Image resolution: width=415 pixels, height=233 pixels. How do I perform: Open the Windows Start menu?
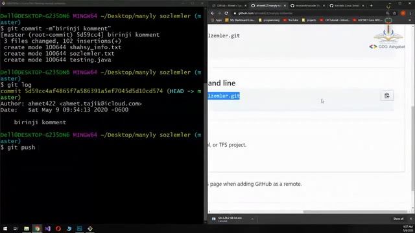pyautogui.click(x=5, y=228)
